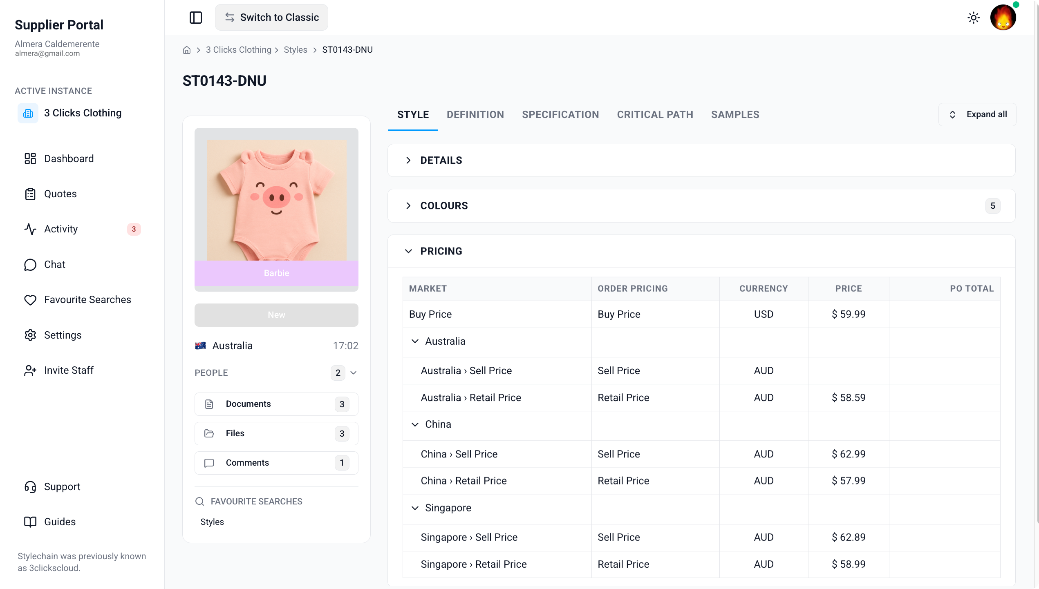
Task: Click the almera@gmail.com account text
Action: click(x=47, y=54)
